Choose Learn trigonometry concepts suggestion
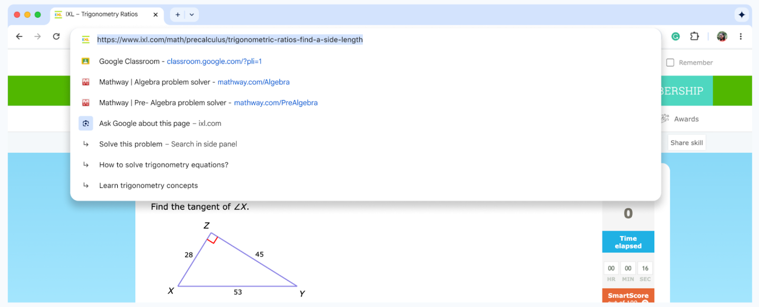 tap(366, 186)
